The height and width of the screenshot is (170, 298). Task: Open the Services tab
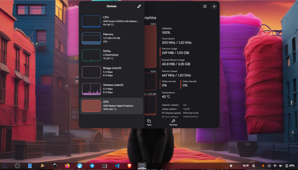tap(173, 122)
